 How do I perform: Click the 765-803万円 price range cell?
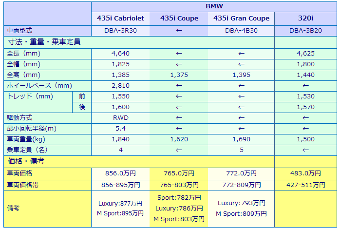(179, 185)
